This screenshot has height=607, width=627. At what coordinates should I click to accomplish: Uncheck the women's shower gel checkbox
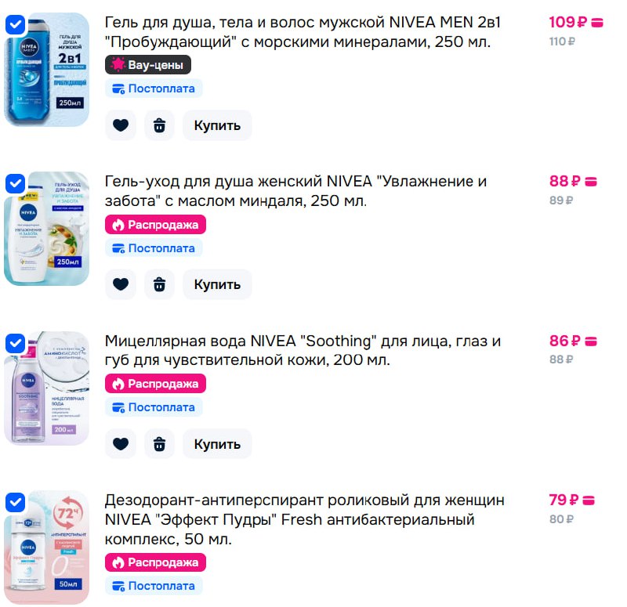tap(16, 184)
